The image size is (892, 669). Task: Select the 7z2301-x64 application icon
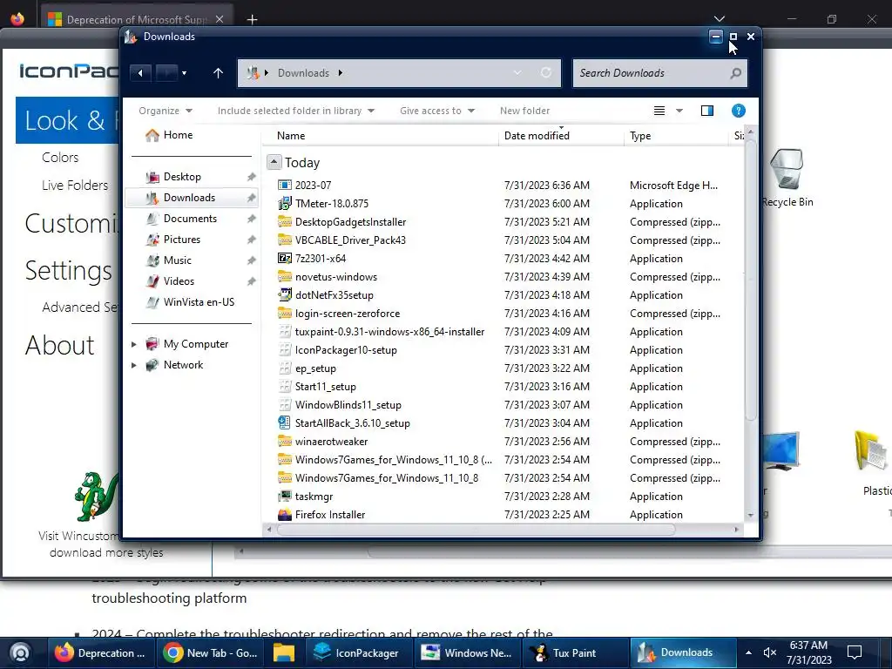285,258
